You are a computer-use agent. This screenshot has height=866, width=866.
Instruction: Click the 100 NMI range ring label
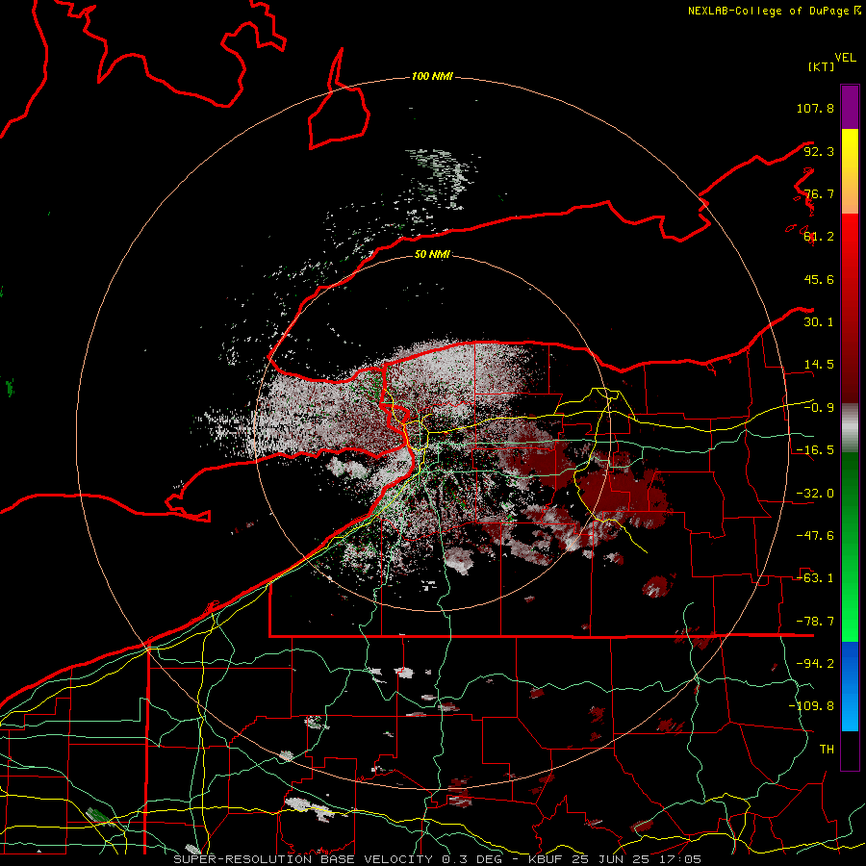432,76
